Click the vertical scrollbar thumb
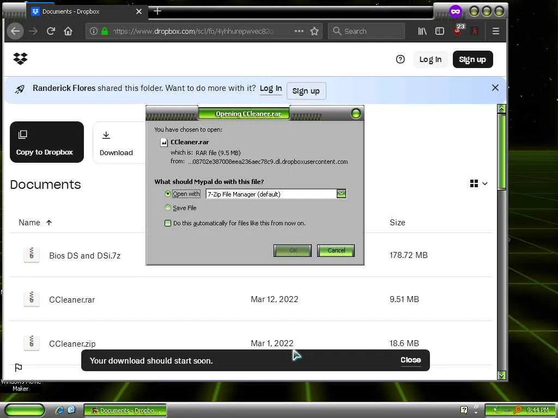Screen dimensions: 558x418 (501, 152)
